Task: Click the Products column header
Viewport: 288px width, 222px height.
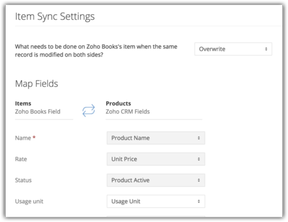Action: coord(118,103)
